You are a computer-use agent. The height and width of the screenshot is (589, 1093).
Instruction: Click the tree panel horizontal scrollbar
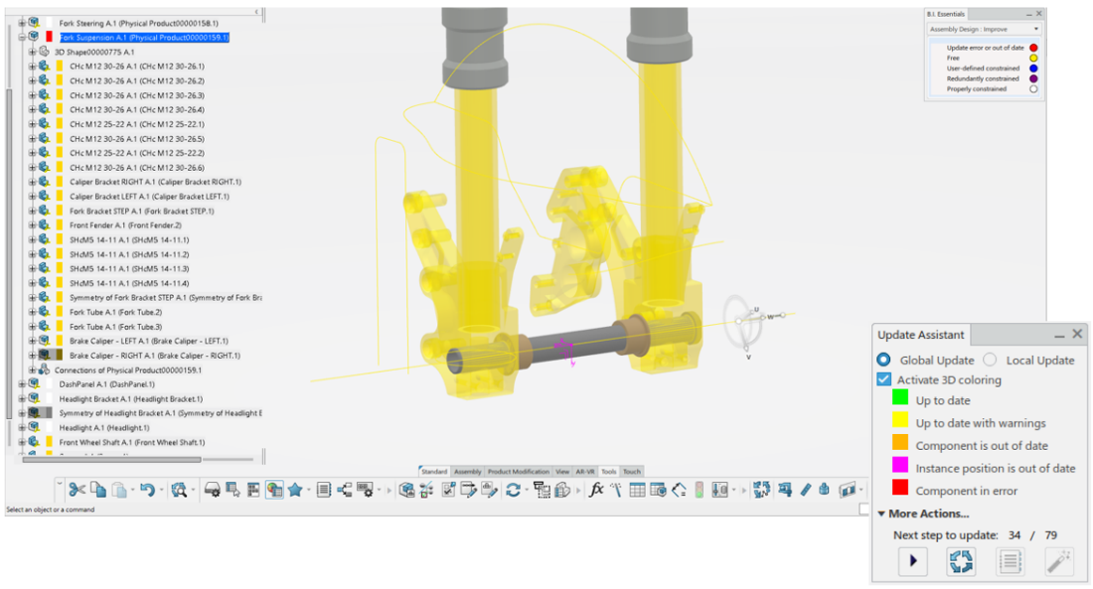point(111,459)
